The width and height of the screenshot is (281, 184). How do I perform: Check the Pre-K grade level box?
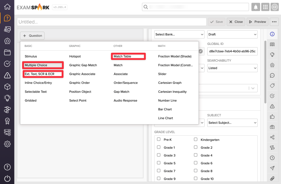(159, 139)
